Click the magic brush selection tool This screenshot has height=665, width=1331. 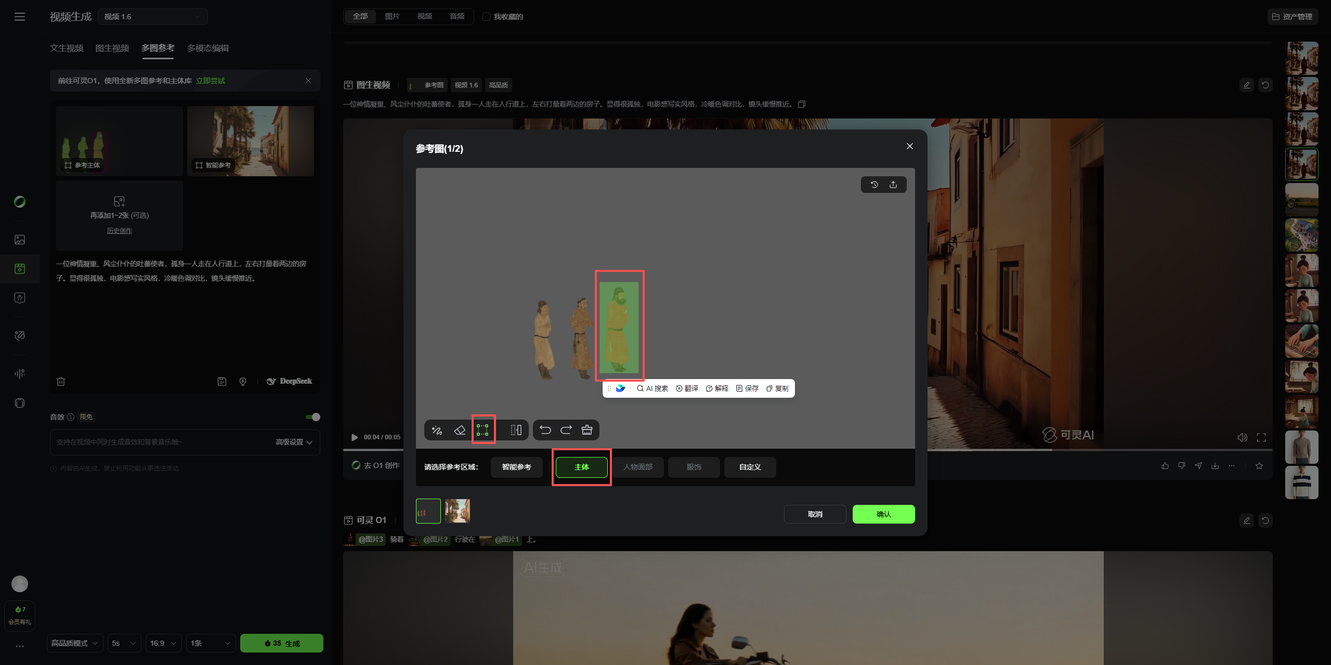[437, 430]
